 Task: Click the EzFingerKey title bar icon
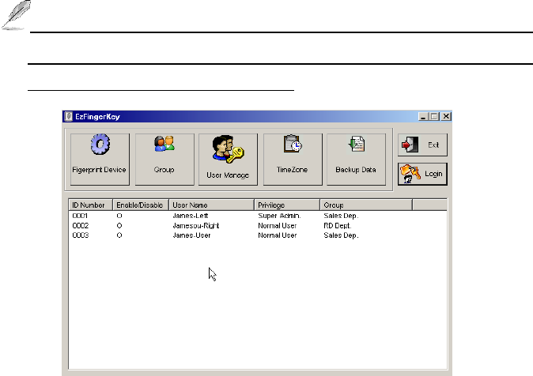tap(68, 116)
